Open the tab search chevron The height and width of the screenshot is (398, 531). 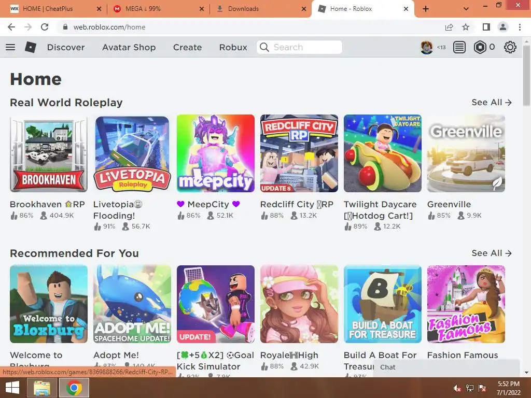466,9
